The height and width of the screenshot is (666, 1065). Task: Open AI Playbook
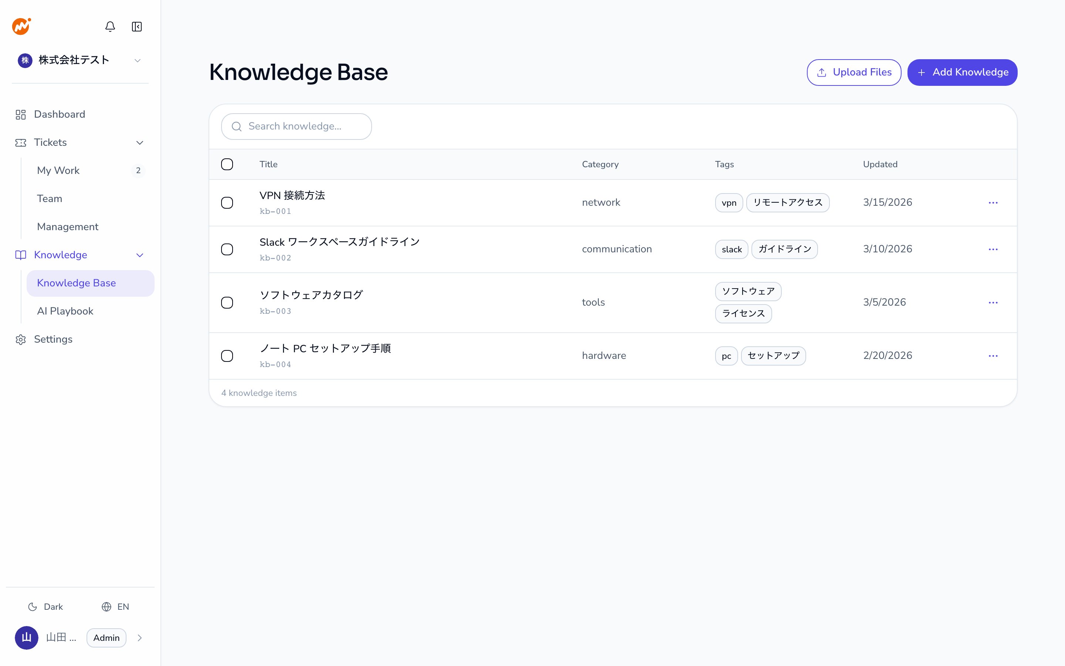(91, 312)
